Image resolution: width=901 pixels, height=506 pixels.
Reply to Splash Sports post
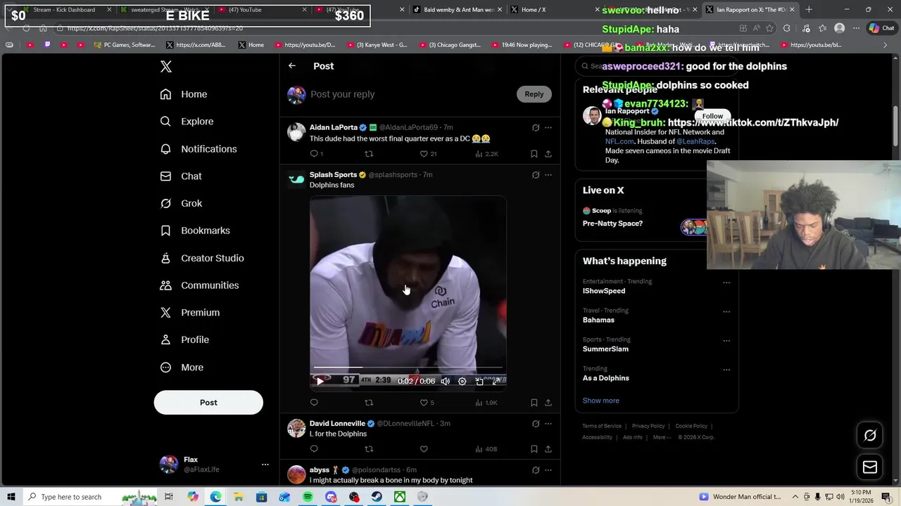tap(314, 403)
